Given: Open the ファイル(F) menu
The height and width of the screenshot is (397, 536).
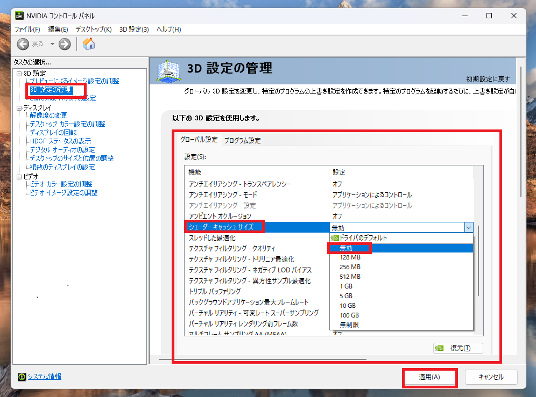Looking at the screenshot, I should click(x=27, y=29).
